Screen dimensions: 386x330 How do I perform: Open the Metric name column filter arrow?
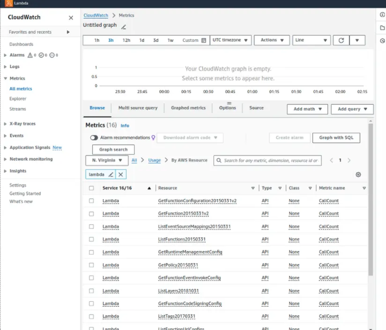[364, 188]
